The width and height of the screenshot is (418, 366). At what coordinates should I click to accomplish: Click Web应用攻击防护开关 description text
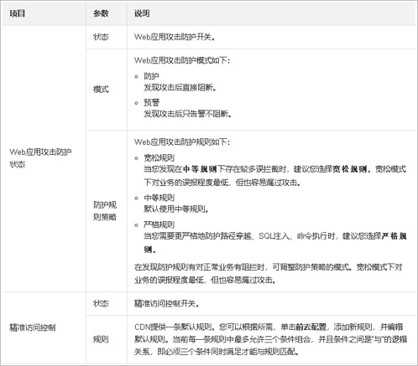[x=175, y=37]
